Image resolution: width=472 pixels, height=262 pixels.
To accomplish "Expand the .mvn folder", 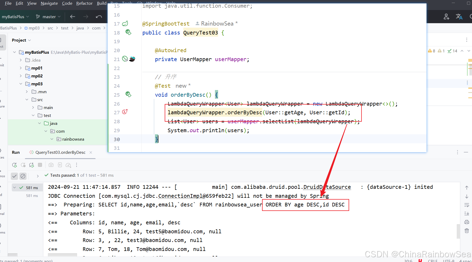I will pos(27,92).
